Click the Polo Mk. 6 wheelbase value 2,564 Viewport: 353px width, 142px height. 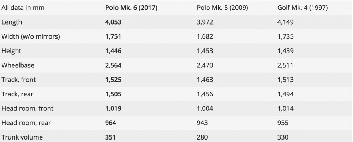[113, 65]
